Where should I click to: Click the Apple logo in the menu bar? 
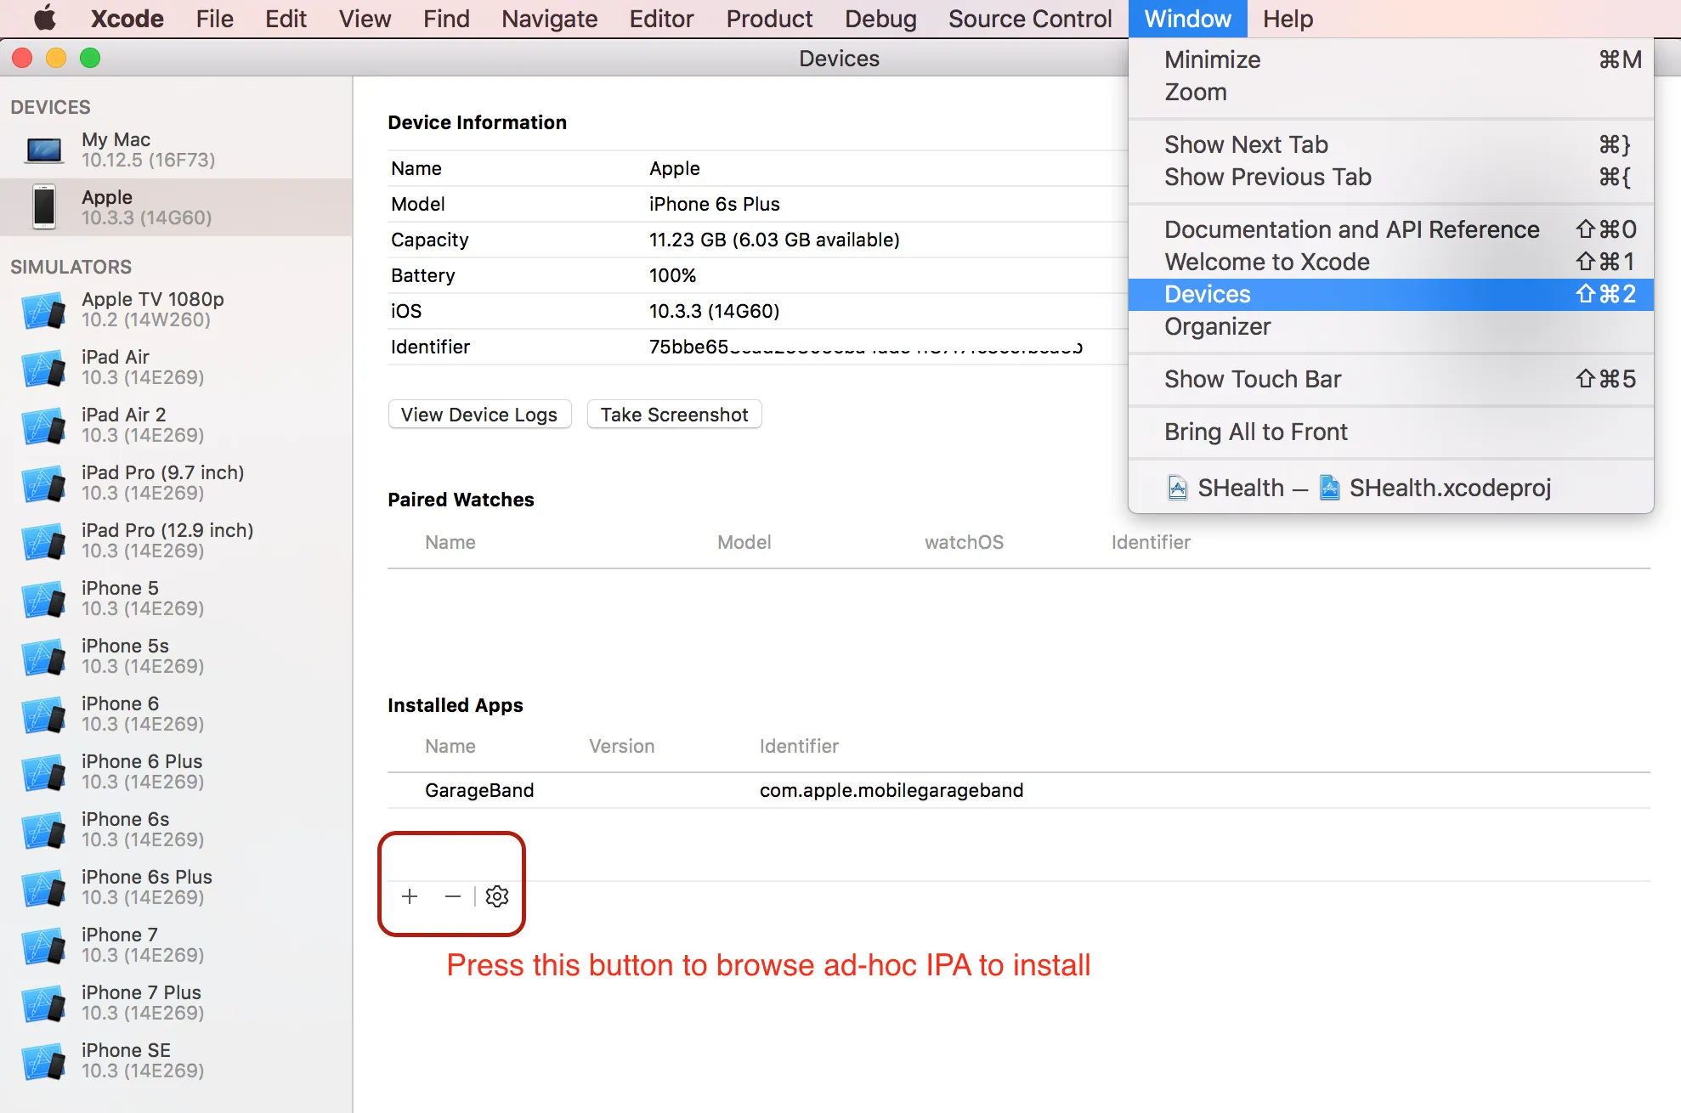[44, 18]
